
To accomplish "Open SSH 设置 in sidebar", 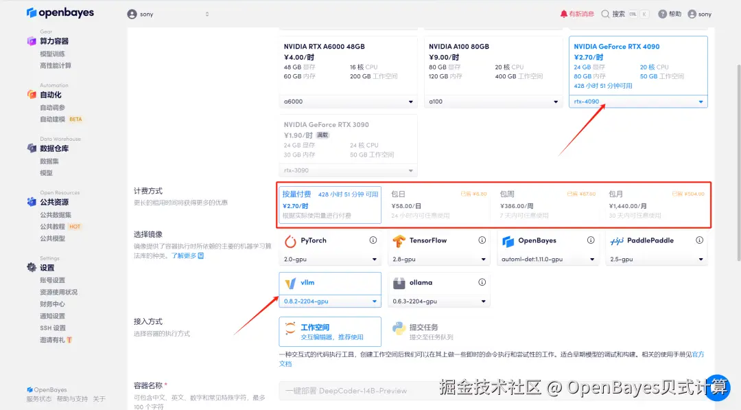I will (53, 328).
